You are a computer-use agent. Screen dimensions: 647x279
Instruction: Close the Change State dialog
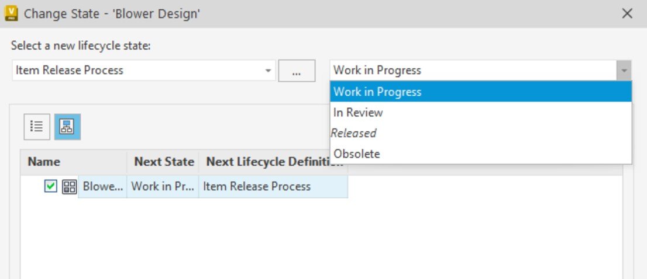pyautogui.click(x=627, y=13)
